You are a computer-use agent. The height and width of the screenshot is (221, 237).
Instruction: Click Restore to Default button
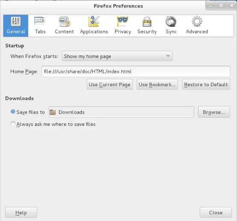(206, 84)
